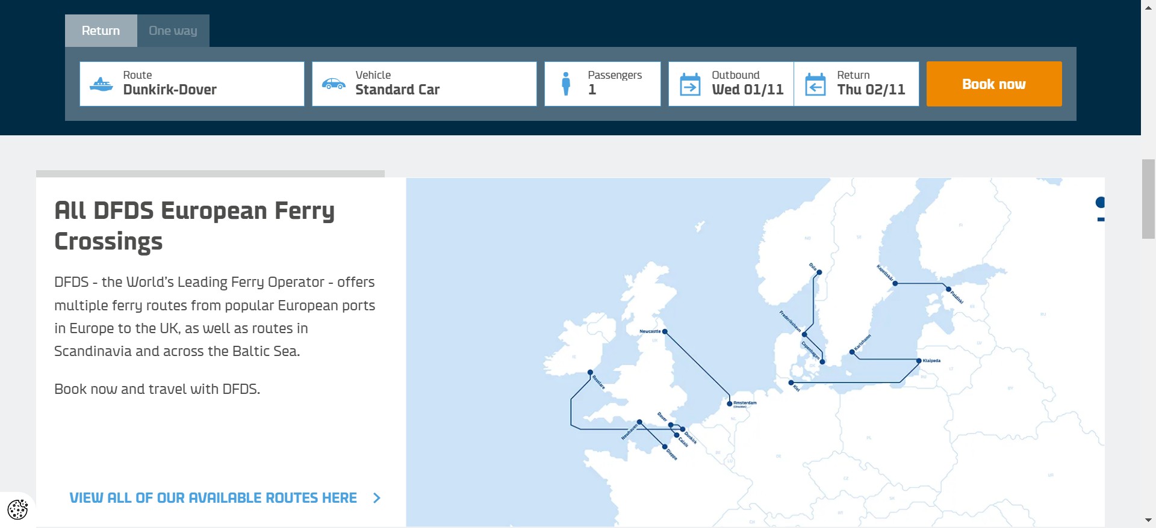
Task: Open cookie settings icon
Action: 17,509
